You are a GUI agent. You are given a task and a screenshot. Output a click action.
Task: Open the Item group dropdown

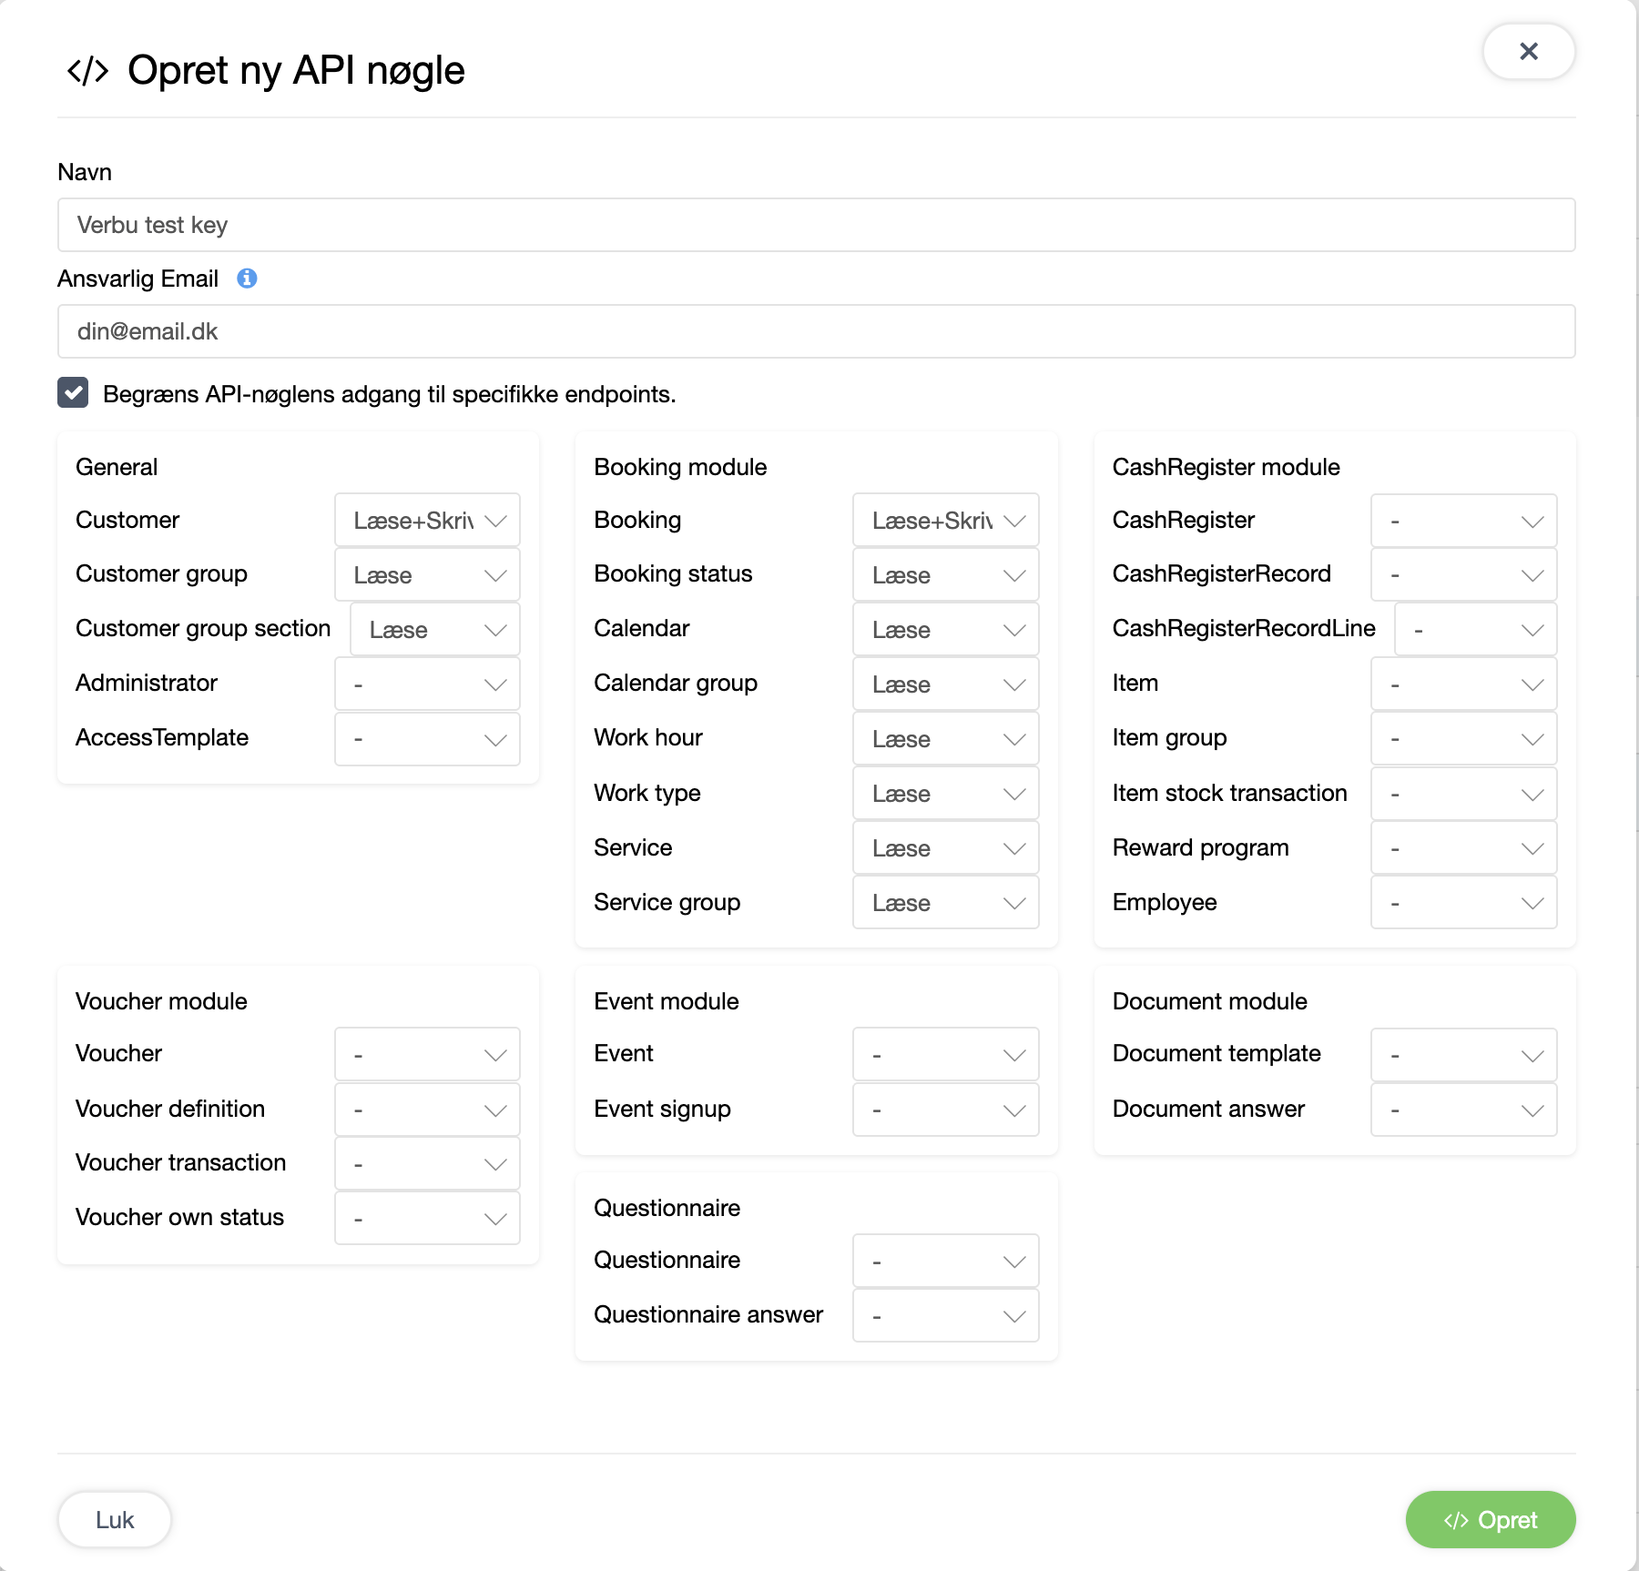click(1464, 739)
